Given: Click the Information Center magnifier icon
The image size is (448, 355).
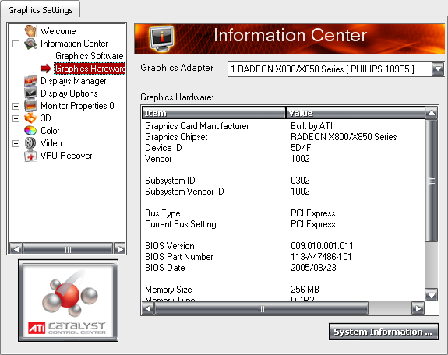Looking at the screenshot, I should pos(30,44).
